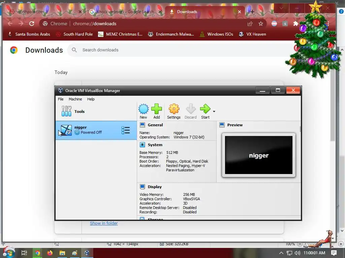Open the Extensions puzzle icon
The image size is (345, 258).
point(296,24)
